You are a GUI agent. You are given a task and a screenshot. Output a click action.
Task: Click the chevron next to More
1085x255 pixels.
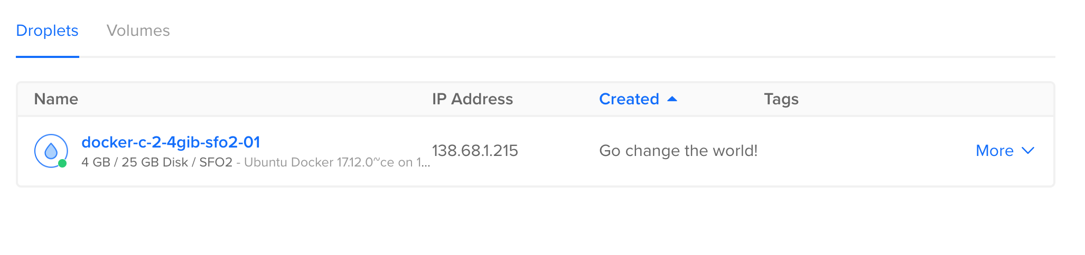tap(1027, 151)
